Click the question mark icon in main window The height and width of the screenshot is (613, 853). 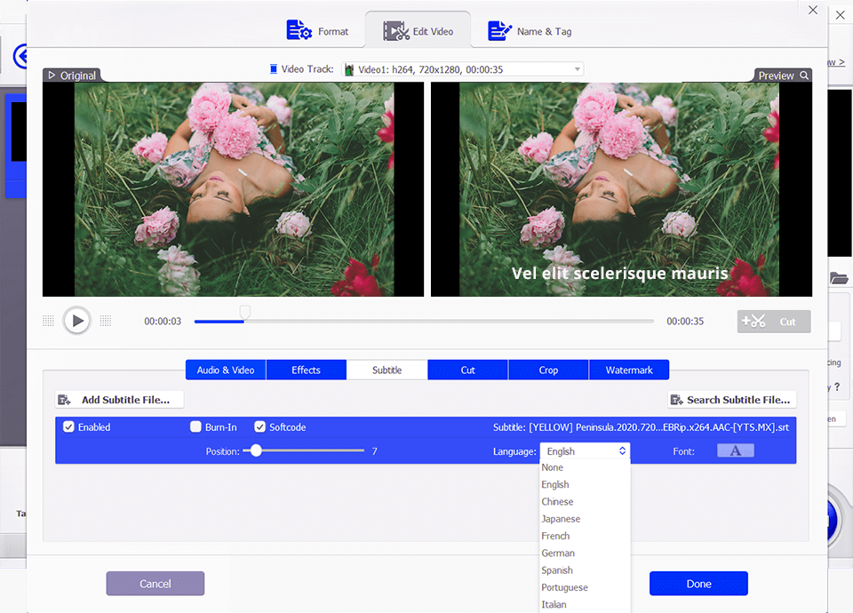point(837,386)
